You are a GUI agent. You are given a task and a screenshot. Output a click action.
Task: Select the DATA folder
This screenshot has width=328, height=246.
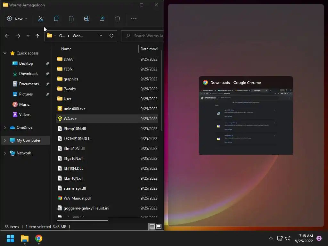click(x=68, y=59)
